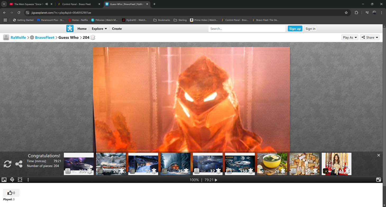
Task: Open the 28-piece snowy train puzzle thumbnail
Action: pyautogui.click(x=111, y=164)
